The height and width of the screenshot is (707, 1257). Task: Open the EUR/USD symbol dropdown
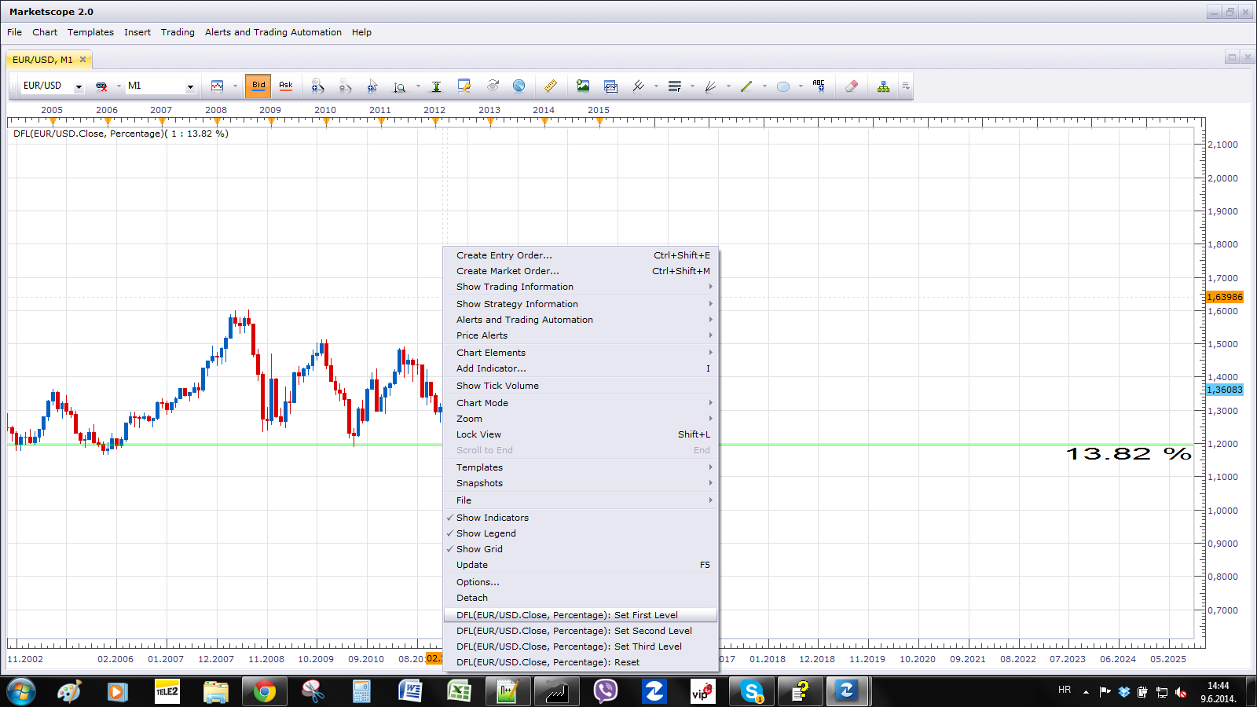pyautogui.click(x=53, y=86)
